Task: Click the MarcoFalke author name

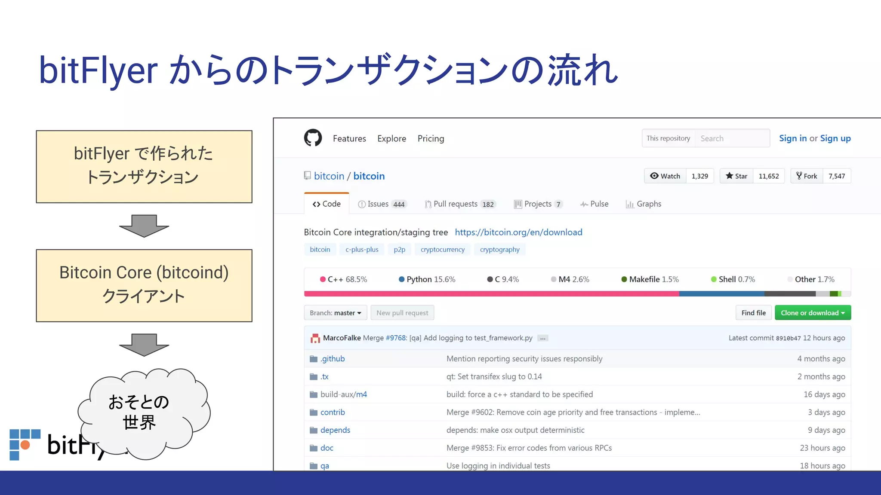Action: pos(342,338)
